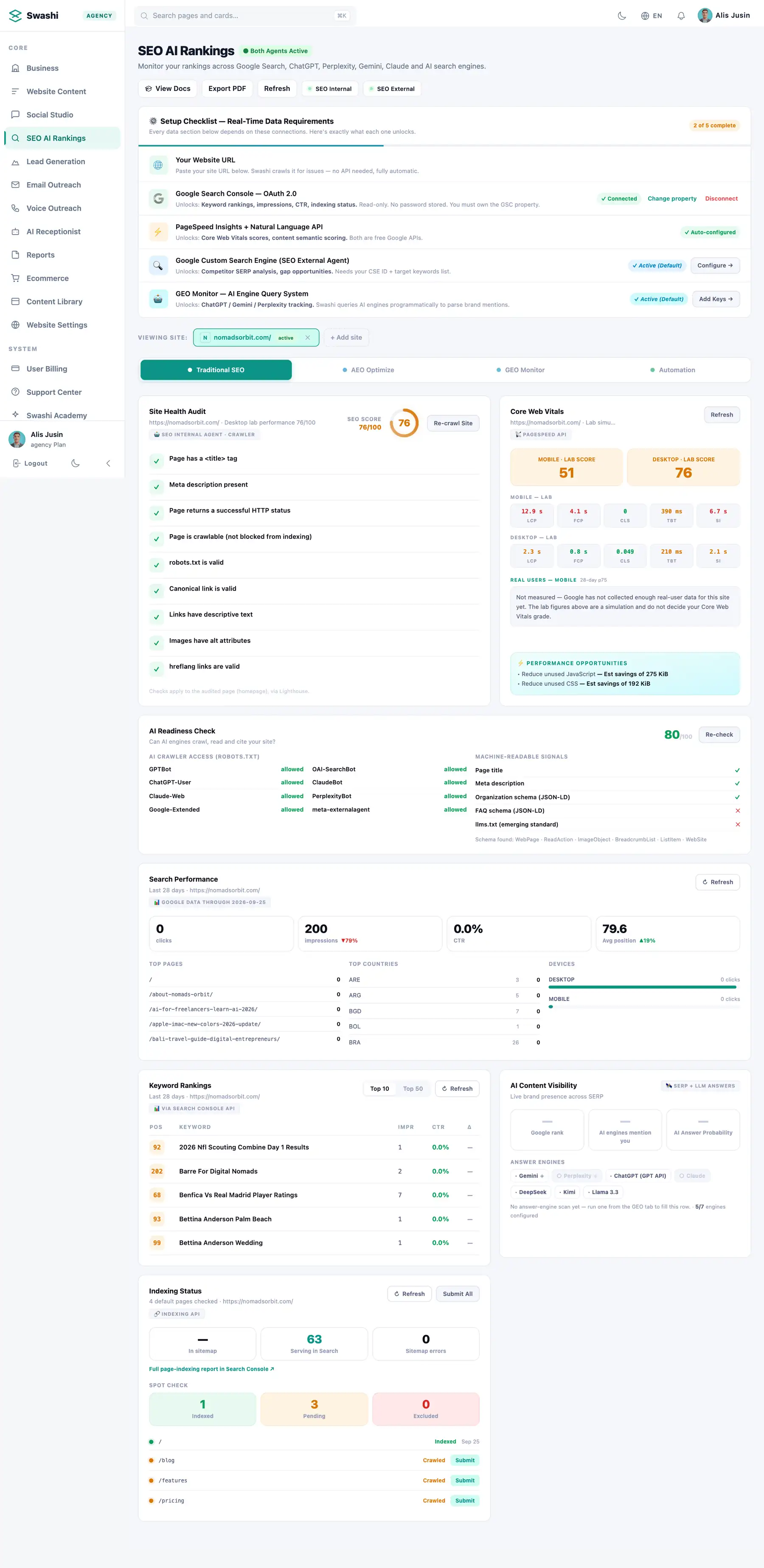The image size is (764, 1568).
Task: Click the globe language icon
Action: coord(645,16)
